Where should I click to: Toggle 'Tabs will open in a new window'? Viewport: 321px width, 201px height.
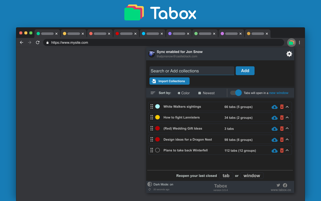pos(235,93)
